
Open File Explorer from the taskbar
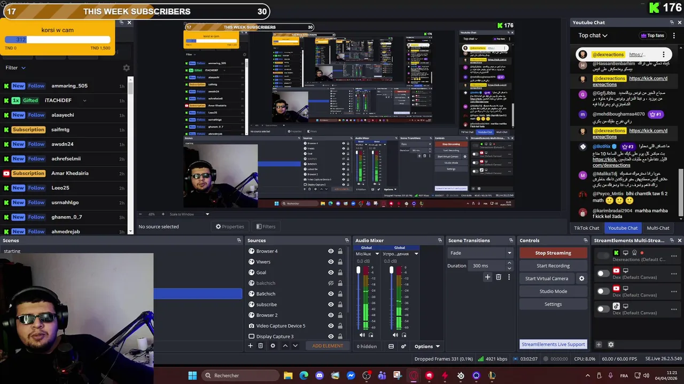tap(288, 375)
